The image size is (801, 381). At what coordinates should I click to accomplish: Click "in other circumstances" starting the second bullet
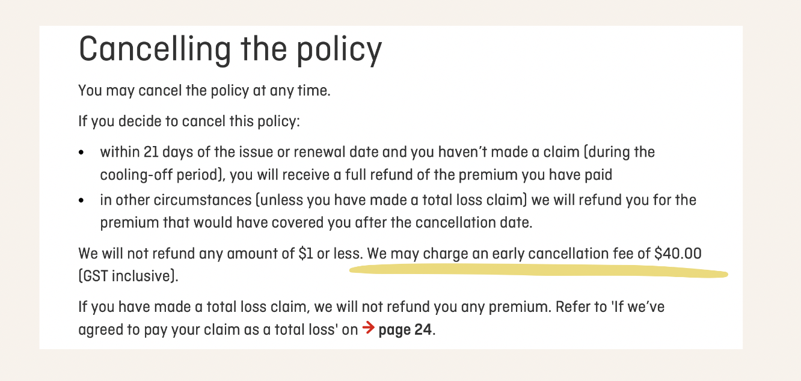pyautogui.click(x=170, y=200)
